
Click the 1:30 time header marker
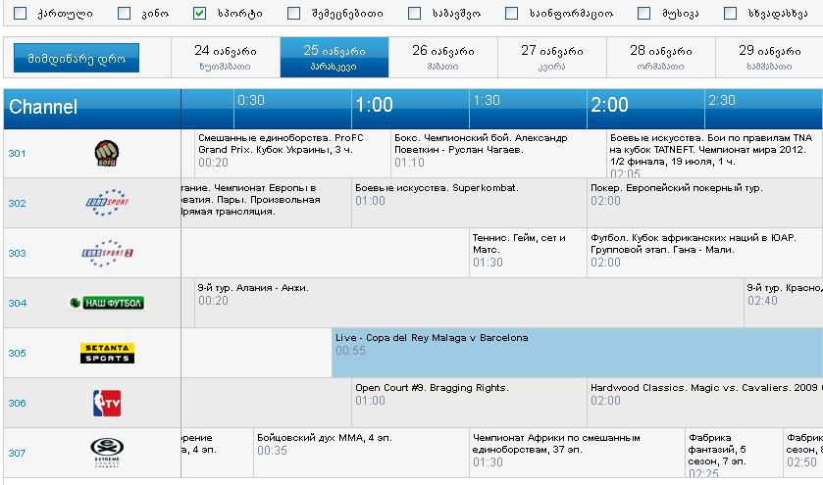click(487, 100)
